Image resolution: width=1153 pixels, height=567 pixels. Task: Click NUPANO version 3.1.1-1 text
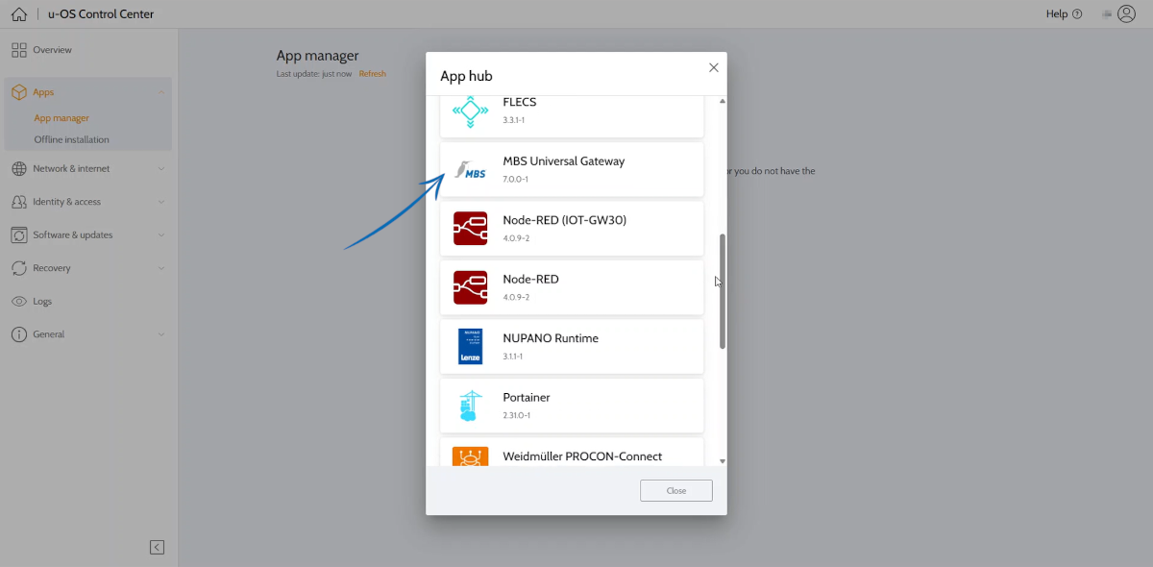513,357
